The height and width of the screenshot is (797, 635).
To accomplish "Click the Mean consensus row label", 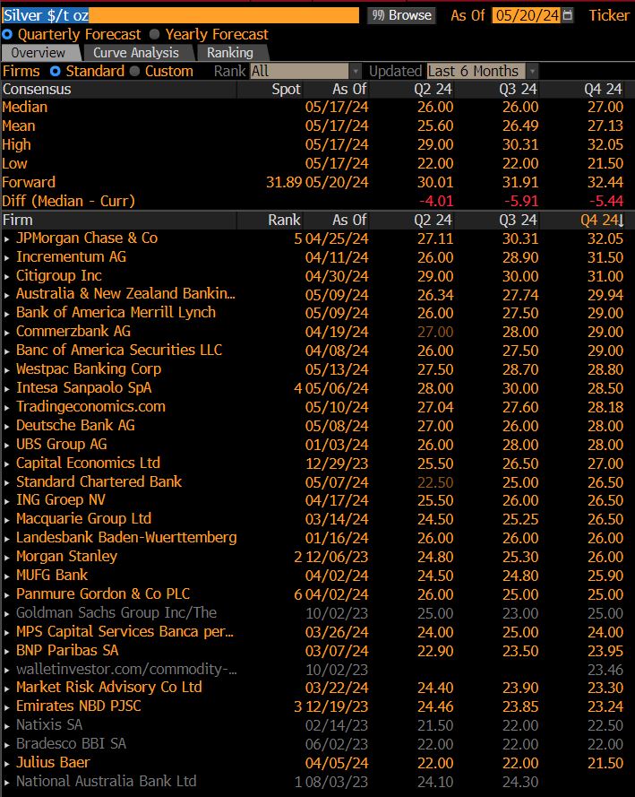I will coord(19,126).
